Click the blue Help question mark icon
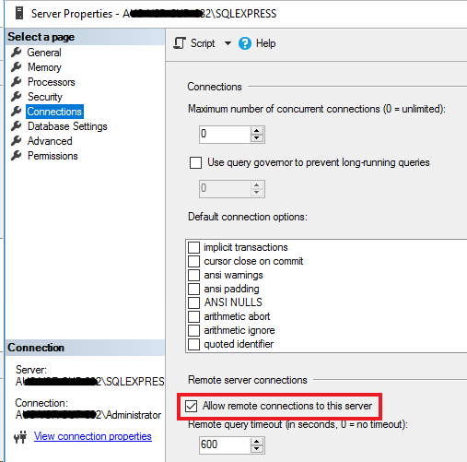Image resolution: width=467 pixels, height=462 pixels. pos(245,43)
